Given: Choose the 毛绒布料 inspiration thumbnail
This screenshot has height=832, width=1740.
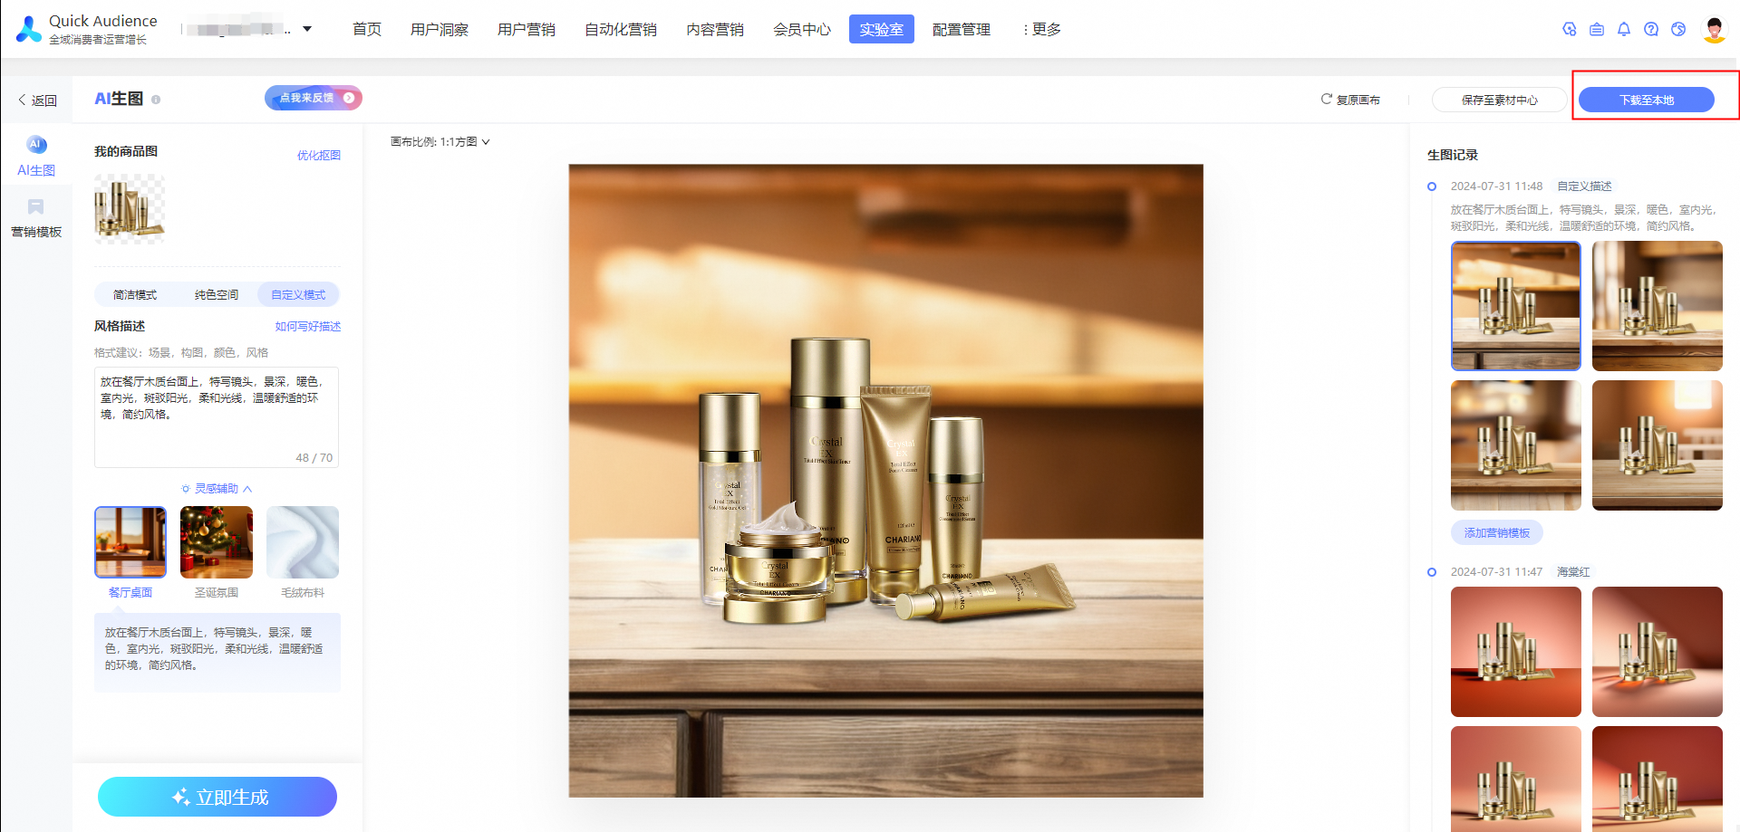Looking at the screenshot, I should (303, 542).
